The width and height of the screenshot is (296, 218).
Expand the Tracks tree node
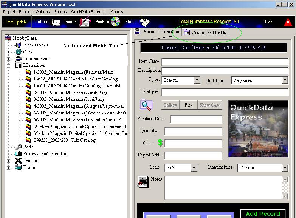tap(8, 161)
